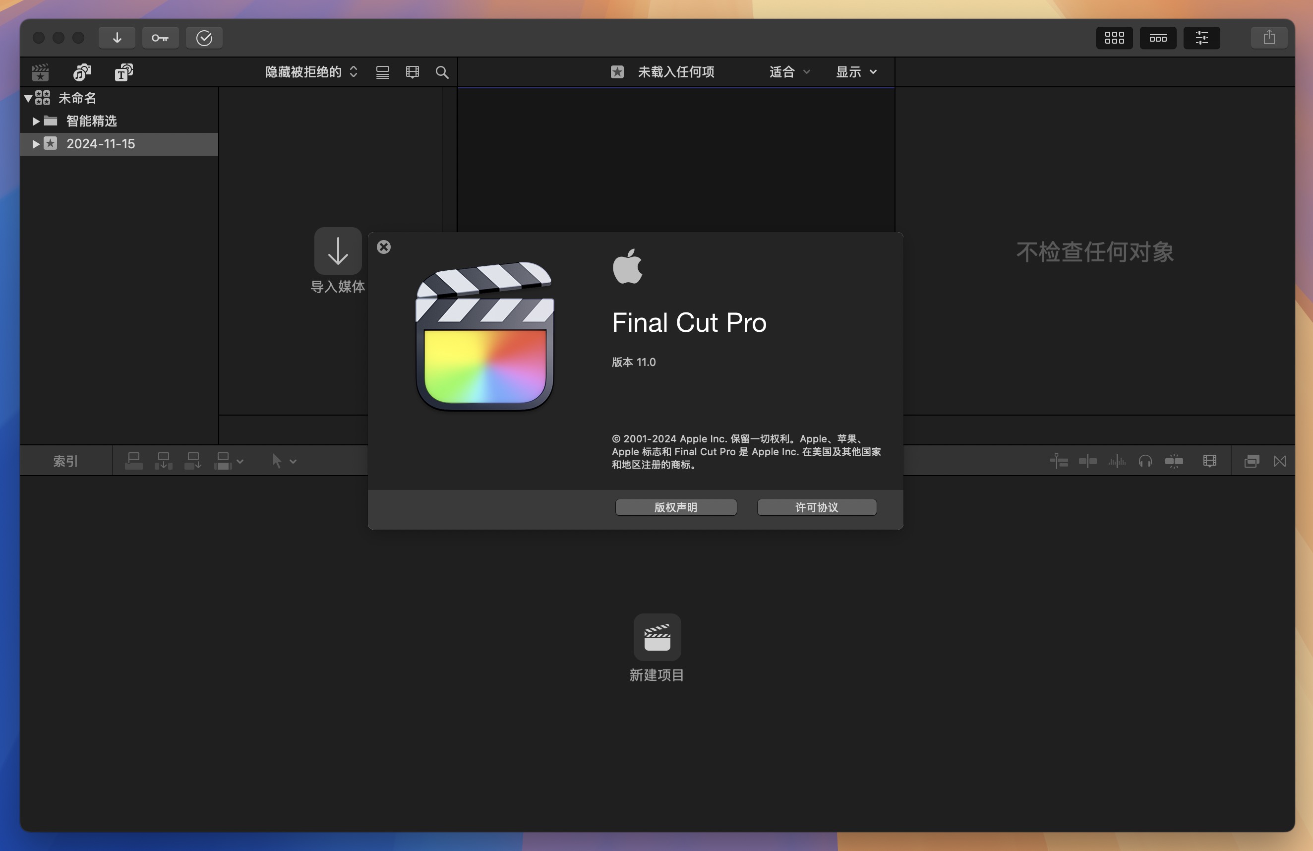Click the connect clip to storyline icon
Image resolution: width=1313 pixels, height=851 pixels.
[x=133, y=461]
